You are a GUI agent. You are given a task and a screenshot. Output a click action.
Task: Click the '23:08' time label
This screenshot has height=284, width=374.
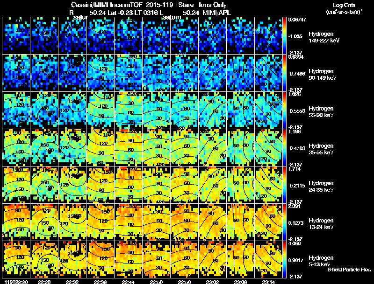point(240,282)
